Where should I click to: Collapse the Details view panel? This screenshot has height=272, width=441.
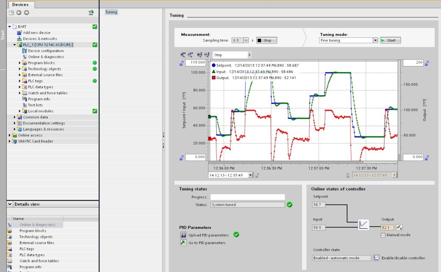coord(10,204)
